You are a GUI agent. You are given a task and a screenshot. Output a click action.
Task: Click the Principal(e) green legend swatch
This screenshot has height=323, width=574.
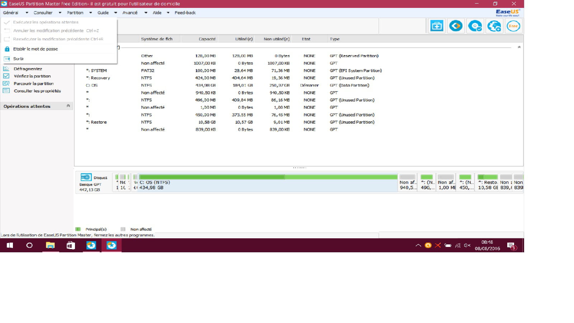pyautogui.click(x=78, y=229)
